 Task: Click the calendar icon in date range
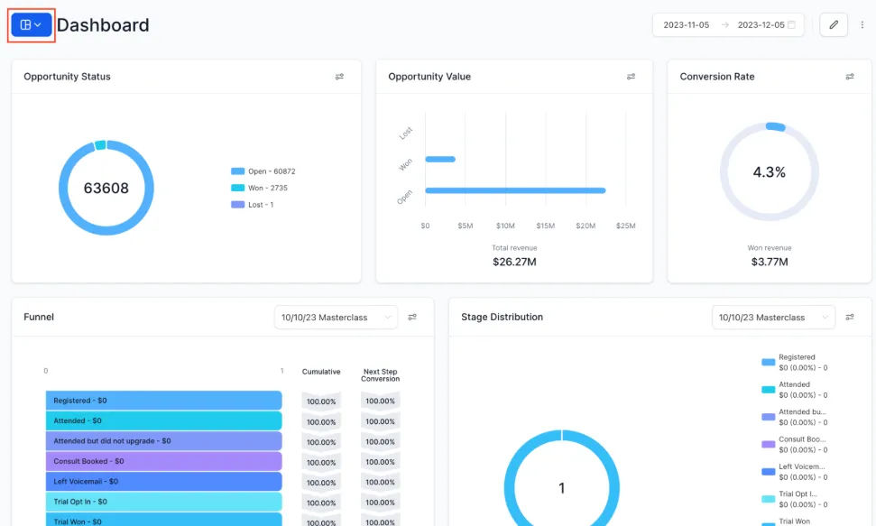tap(792, 25)
